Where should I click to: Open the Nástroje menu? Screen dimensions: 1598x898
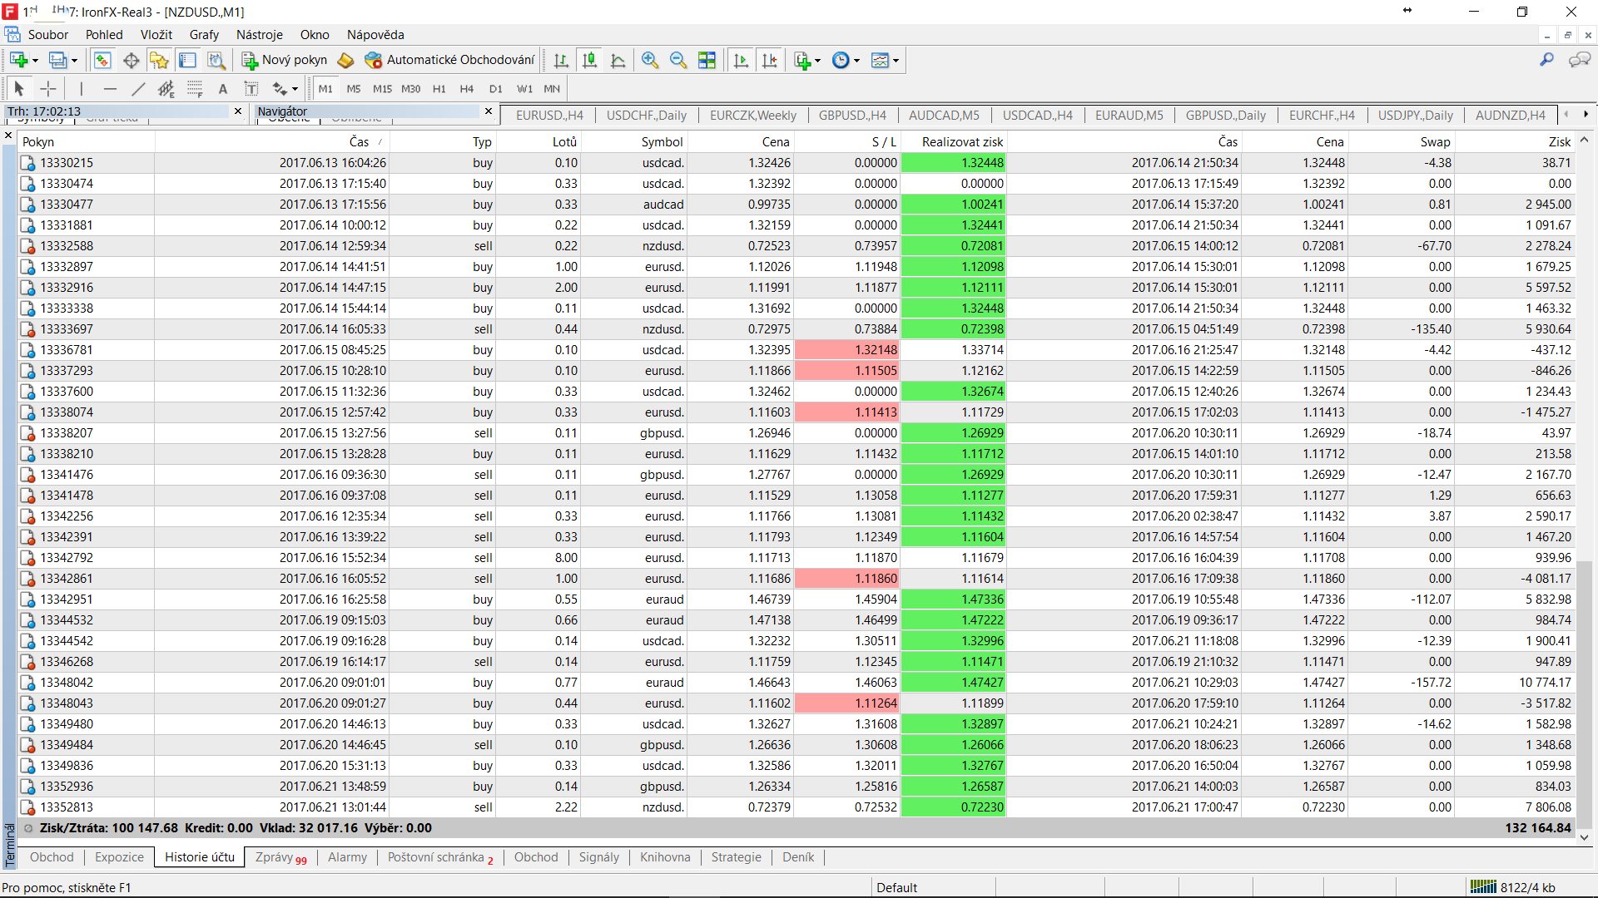(x=259, y=35)
